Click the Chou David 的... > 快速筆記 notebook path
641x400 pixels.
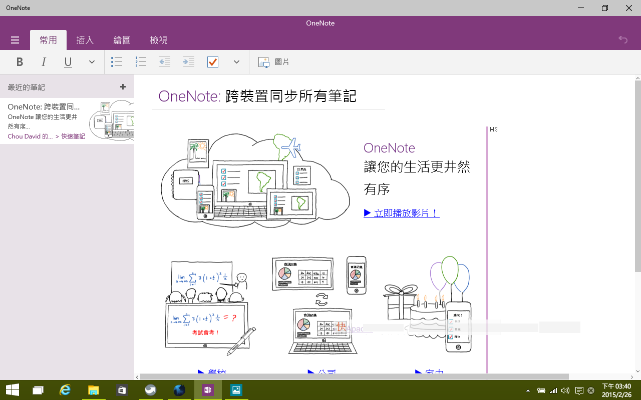pyautogui.click(x=46, y=136)
